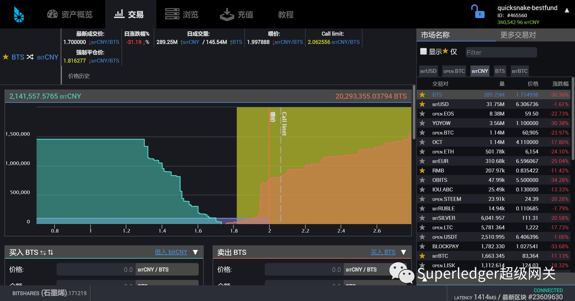Viewport: 575px width, 301px height.
Task: Click the 买入 BTS link in sell panel
Action: click(383, 252)
